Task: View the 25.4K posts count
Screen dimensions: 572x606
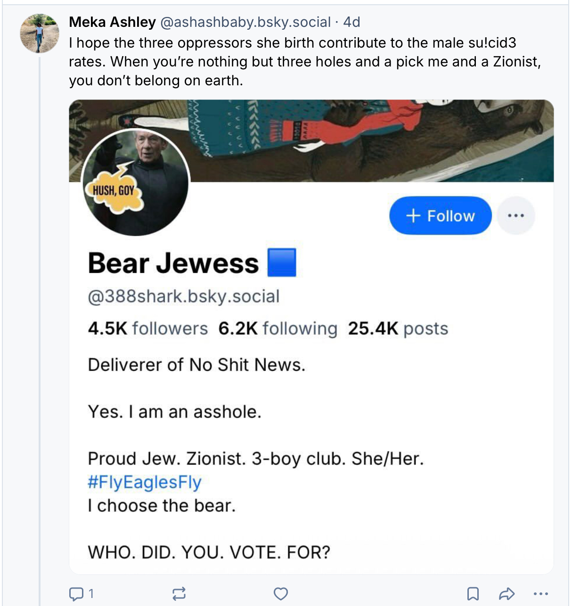Action: click(x=398, y=328)
